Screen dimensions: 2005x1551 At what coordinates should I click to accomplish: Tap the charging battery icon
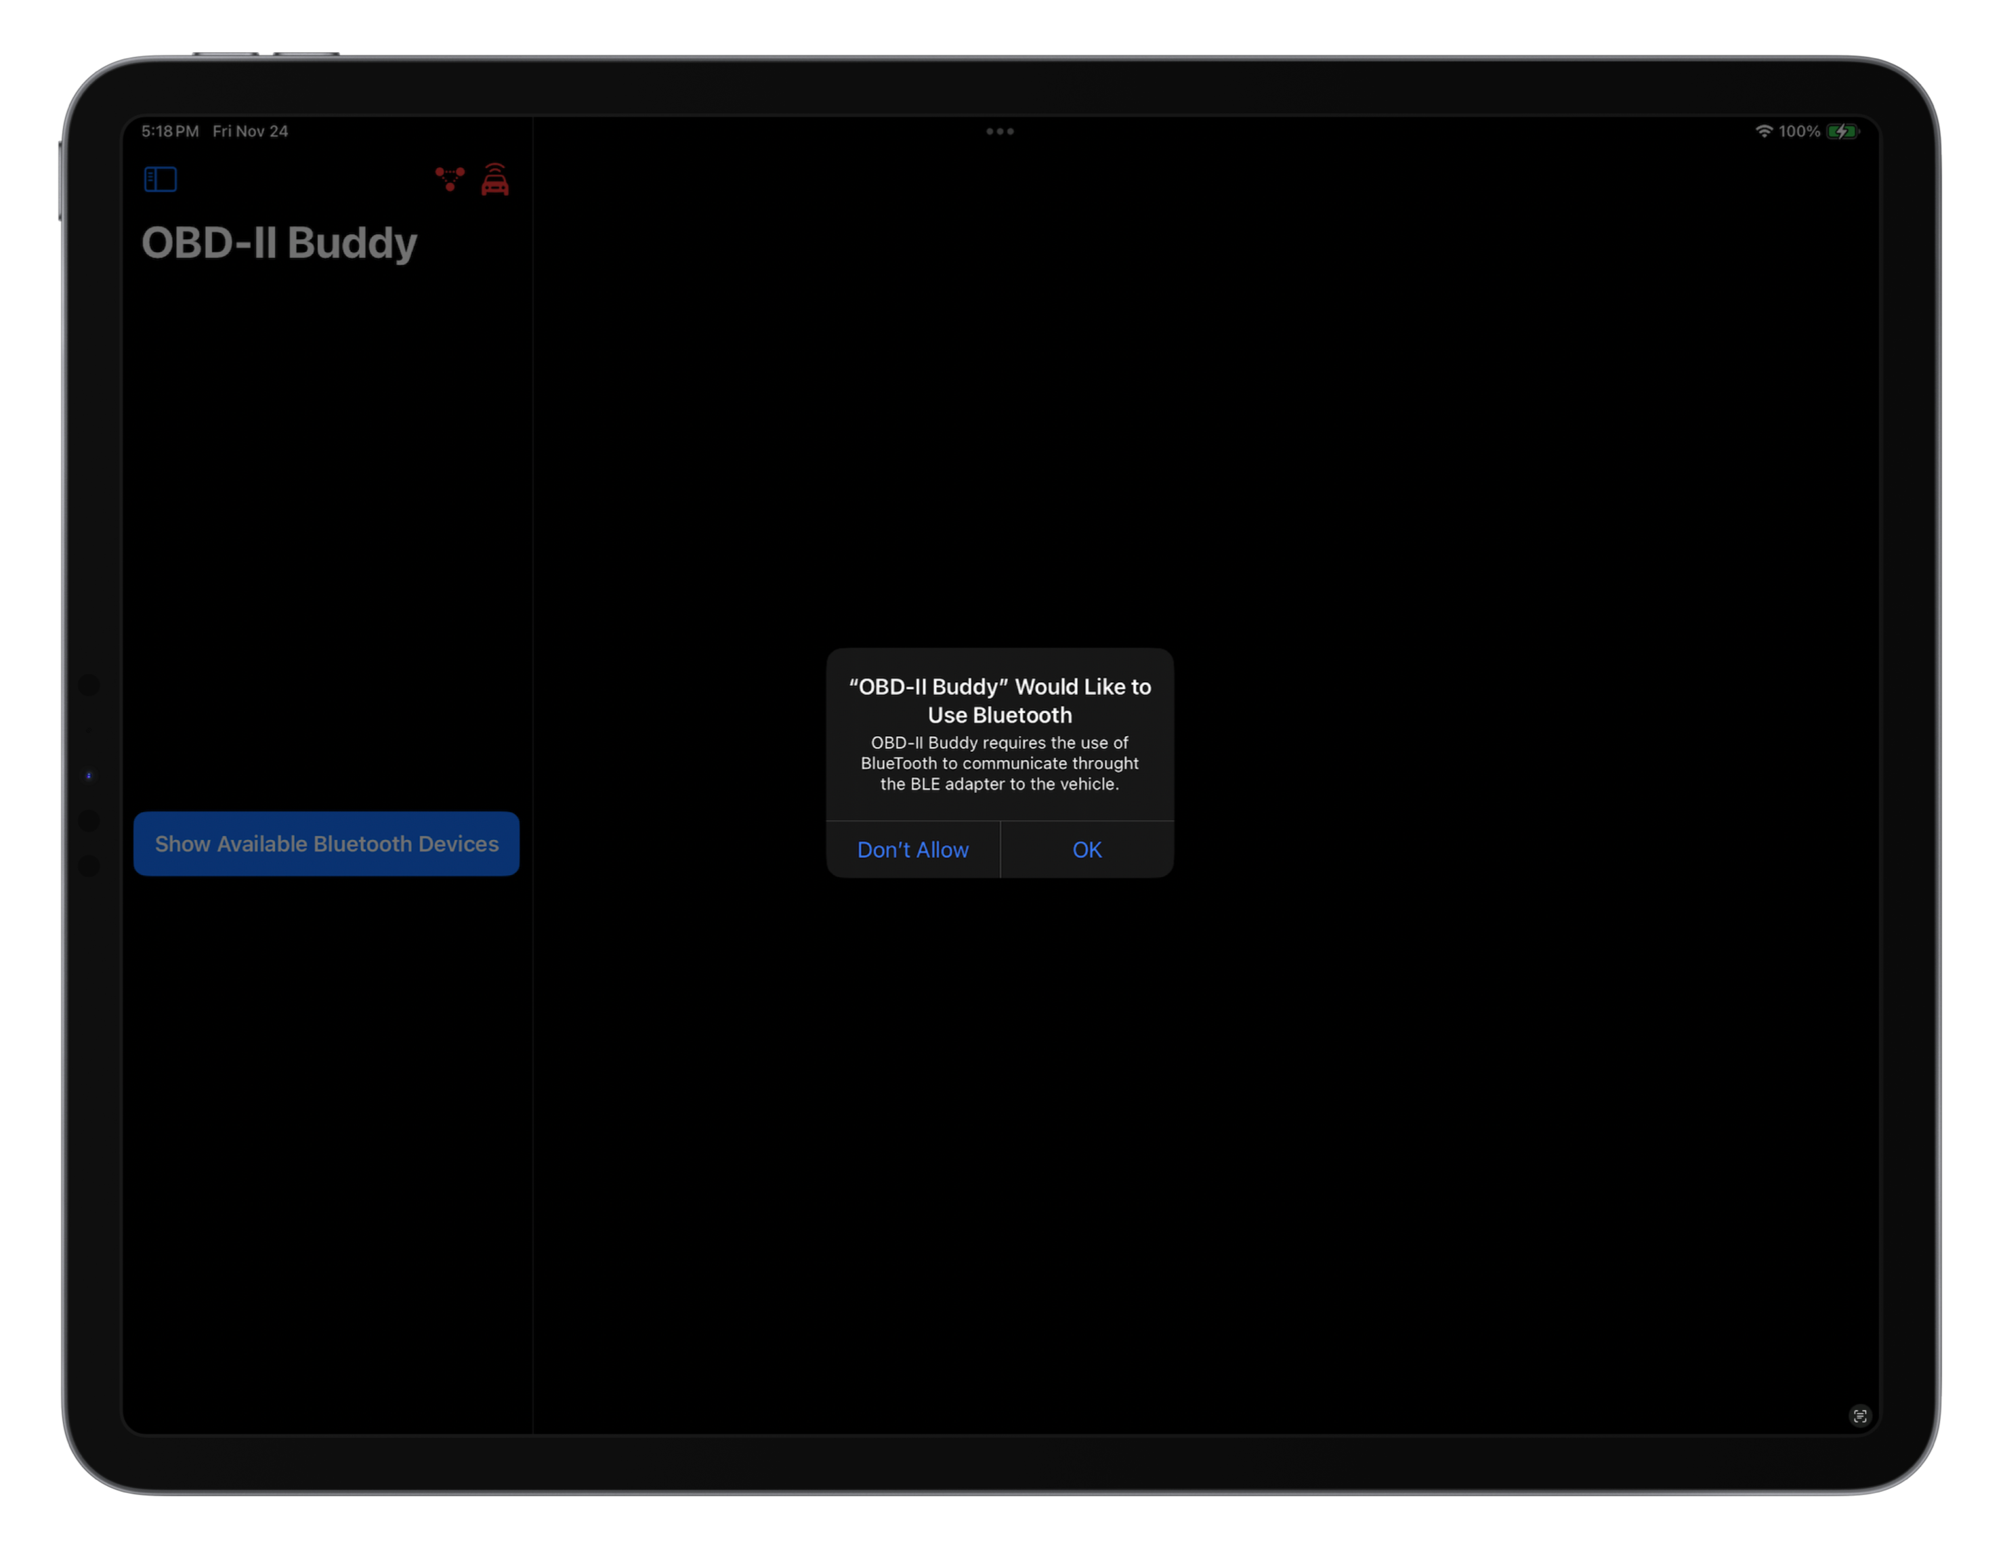[x=1842, y=131]
